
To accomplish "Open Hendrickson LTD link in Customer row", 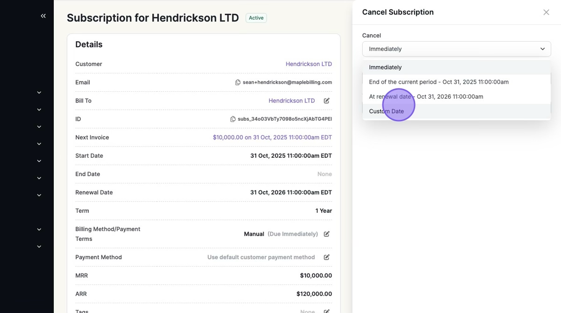I will pyautogui.click(x=309, y=64).
